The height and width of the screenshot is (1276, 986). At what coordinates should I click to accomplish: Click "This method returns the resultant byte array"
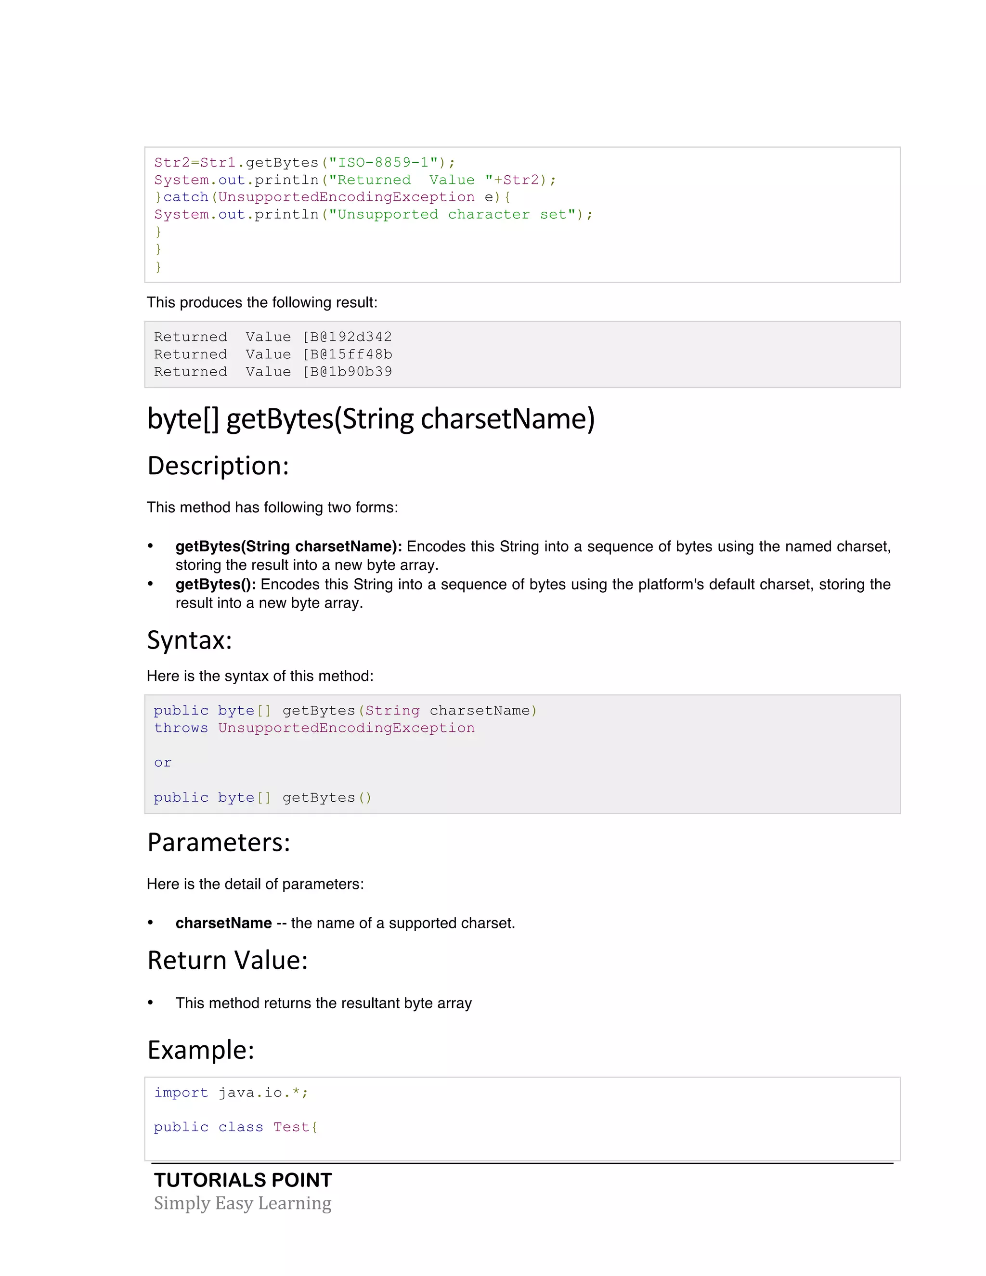(324, 1003)
